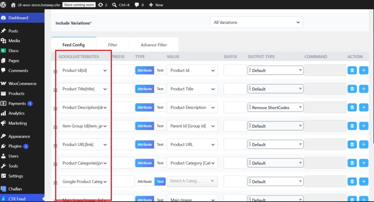Switch to the Filter tab
The width and height of the screenshot is (374, 202).
(112, 45)
